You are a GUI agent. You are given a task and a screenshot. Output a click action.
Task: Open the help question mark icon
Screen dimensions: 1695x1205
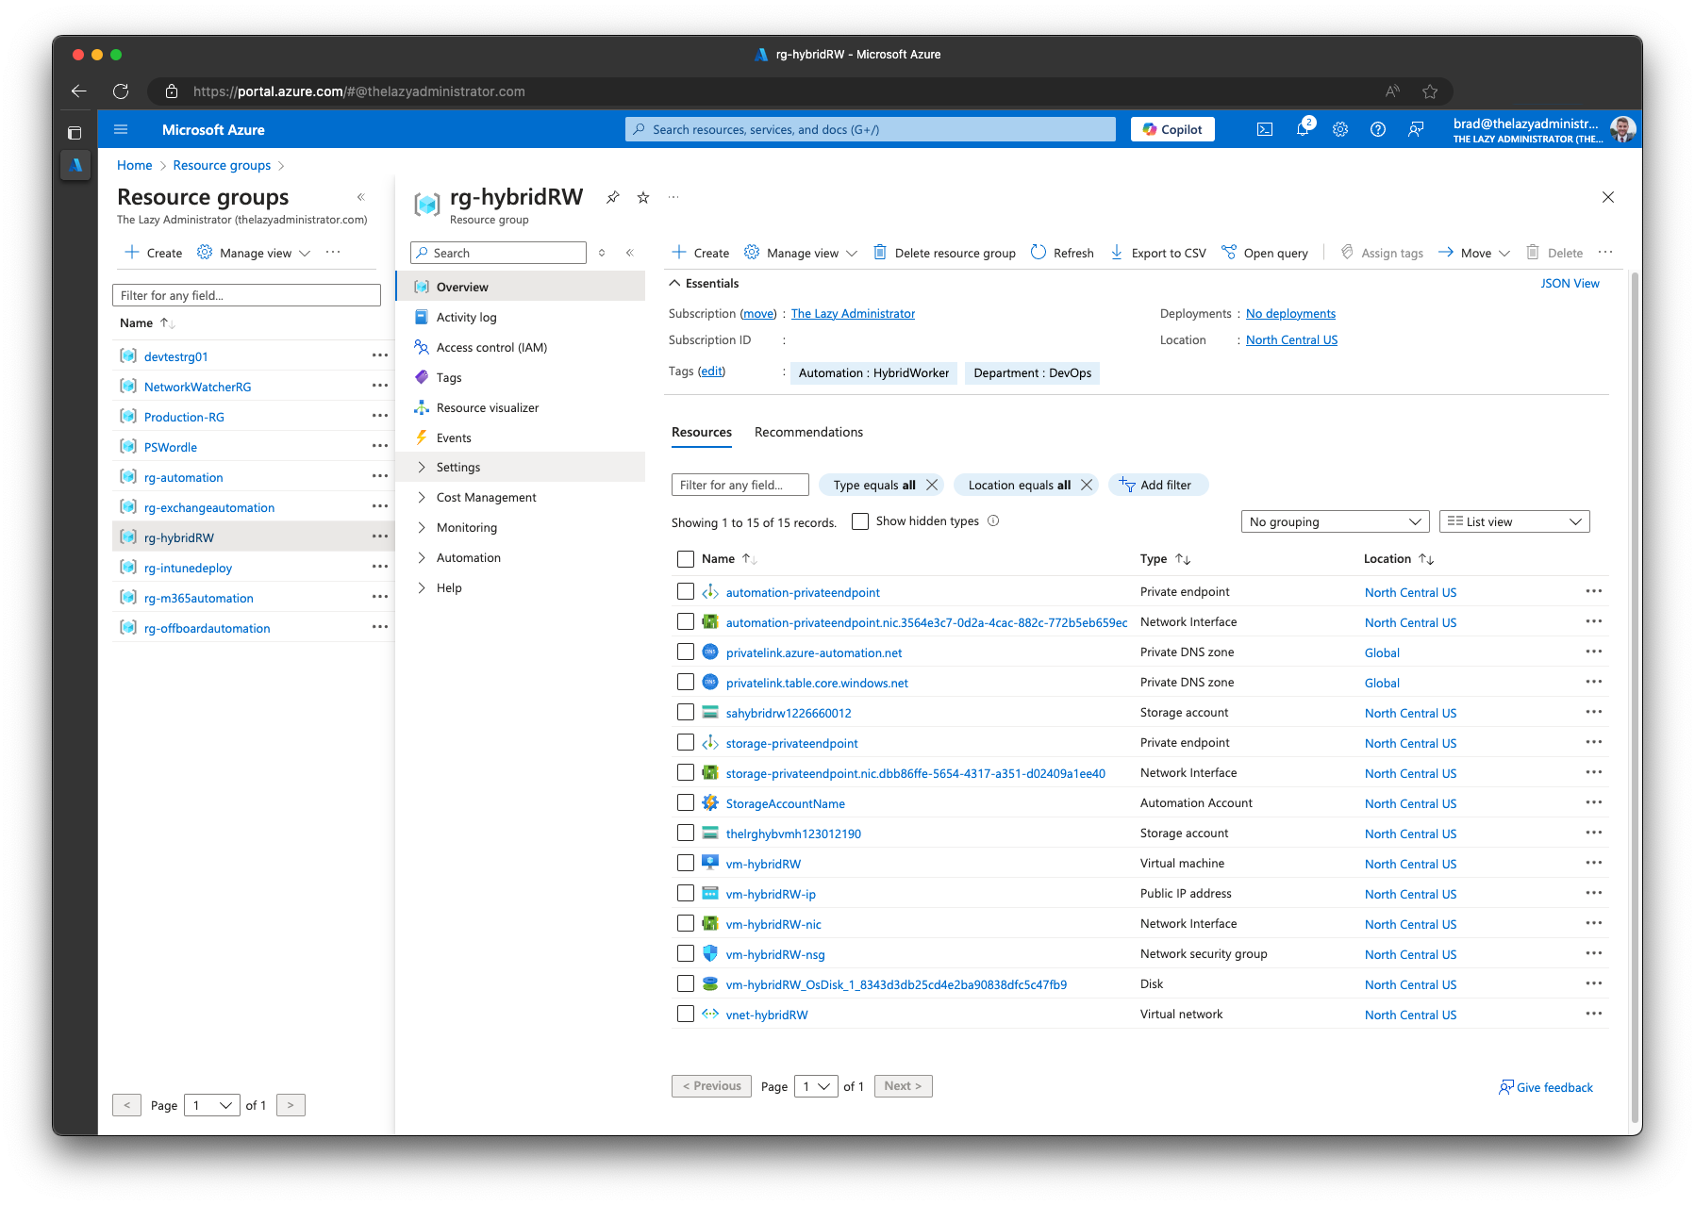(1378, 129)
